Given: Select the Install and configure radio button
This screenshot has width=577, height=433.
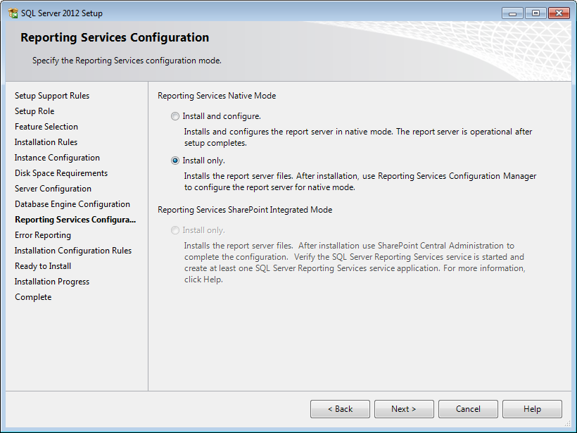Looking at the screenshot, I should pos(175,116).
